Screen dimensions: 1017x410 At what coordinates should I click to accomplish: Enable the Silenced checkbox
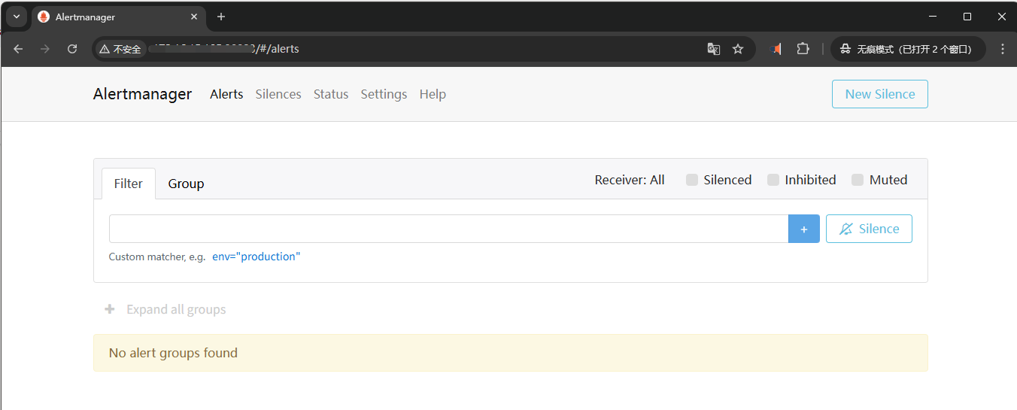(692, 180)
